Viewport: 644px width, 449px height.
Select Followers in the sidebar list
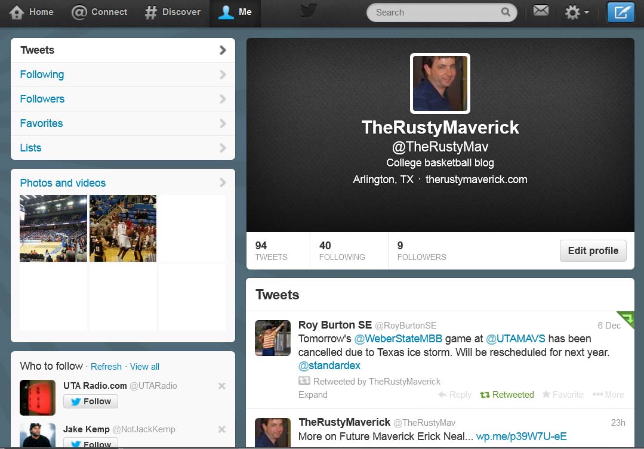click(x=42, y=99)
